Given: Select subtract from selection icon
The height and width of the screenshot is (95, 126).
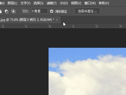Looking at the screenshot, I should point(7,11).
